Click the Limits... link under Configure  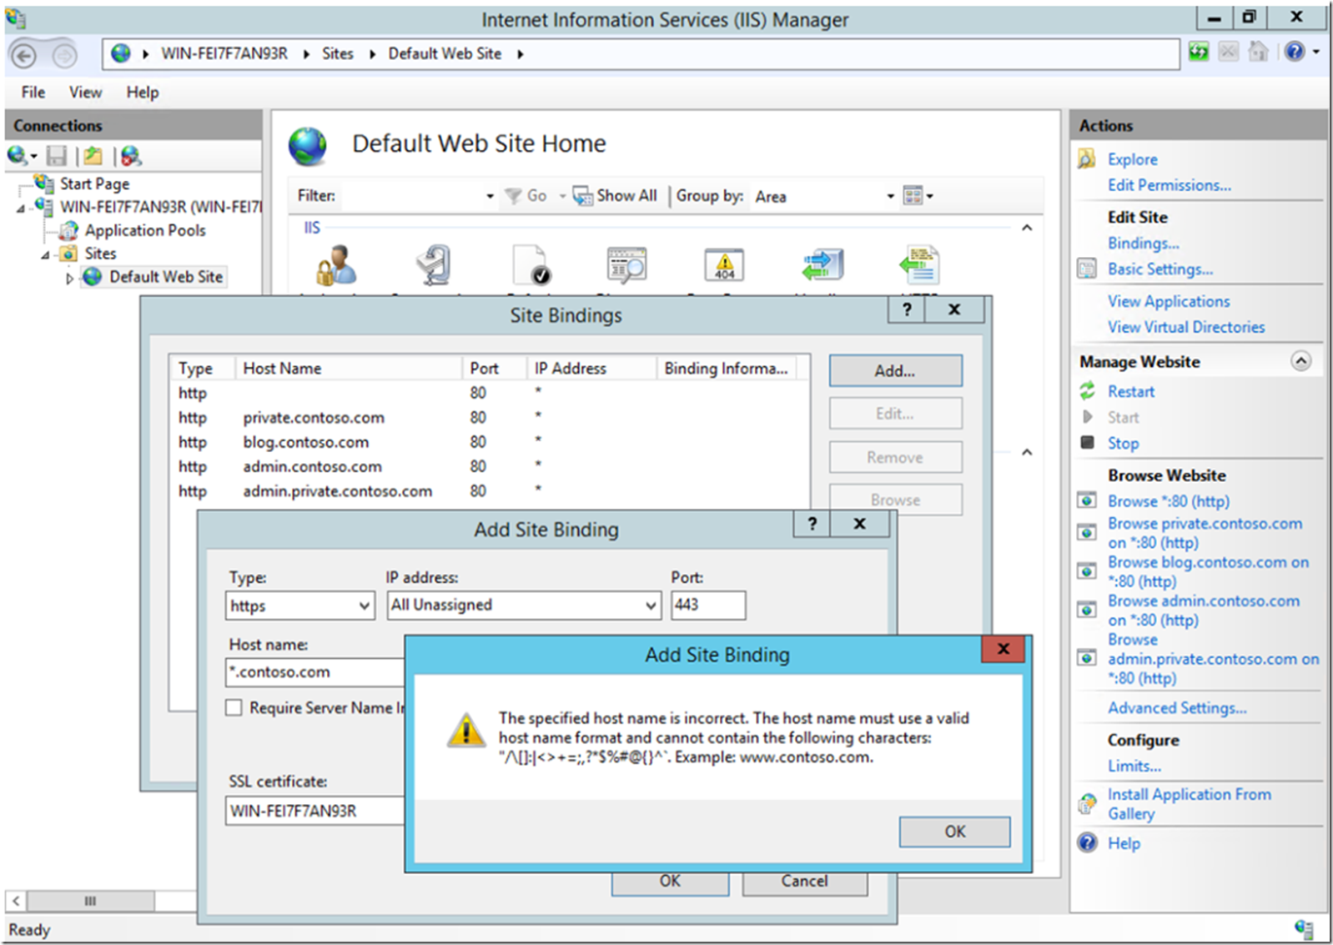coord(1134,766)
